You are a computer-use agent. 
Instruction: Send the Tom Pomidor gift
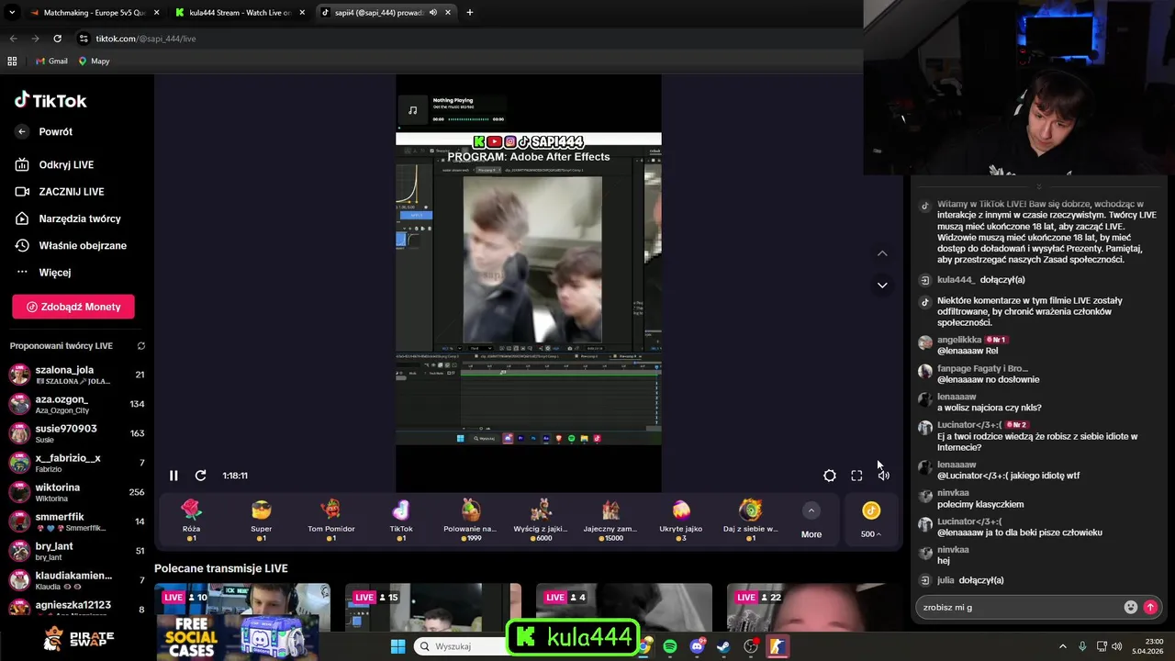tap(331, 521)
